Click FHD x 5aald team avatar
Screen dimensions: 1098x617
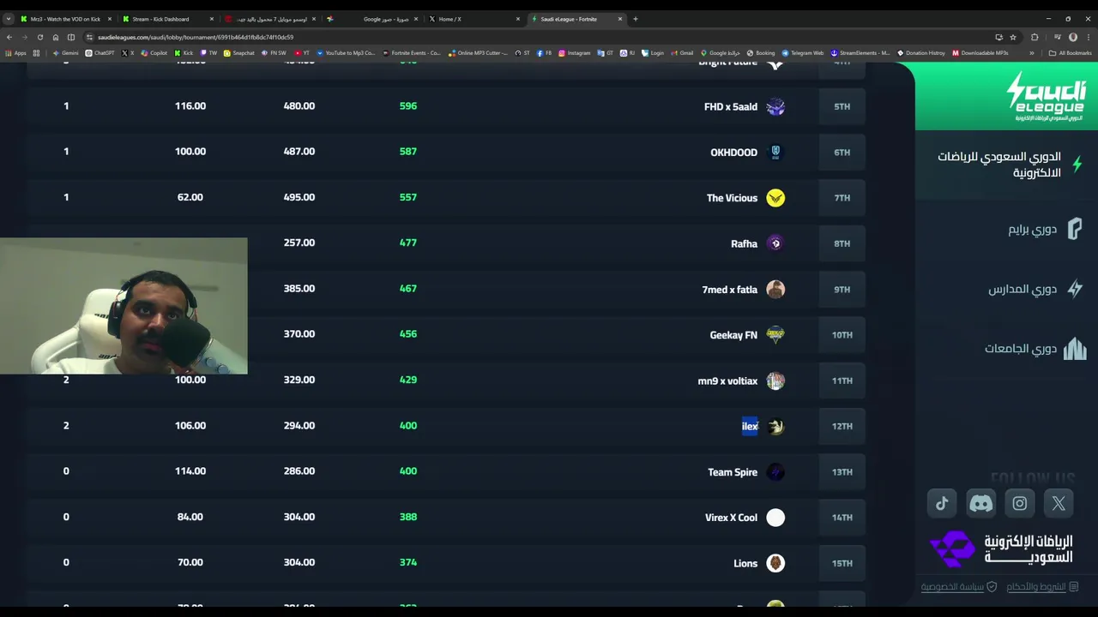point(775,106)
